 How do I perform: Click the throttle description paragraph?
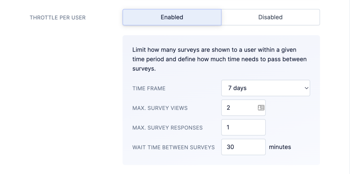(219, 59)
